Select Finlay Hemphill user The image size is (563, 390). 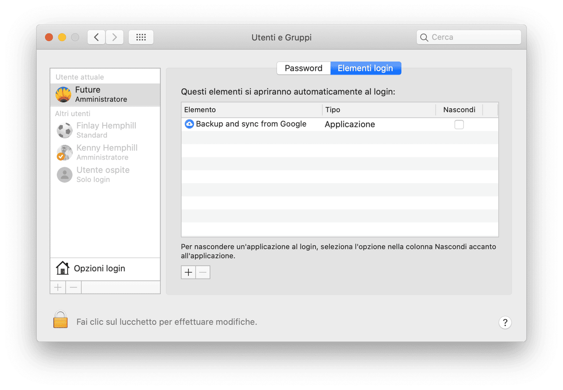[105, 130]
